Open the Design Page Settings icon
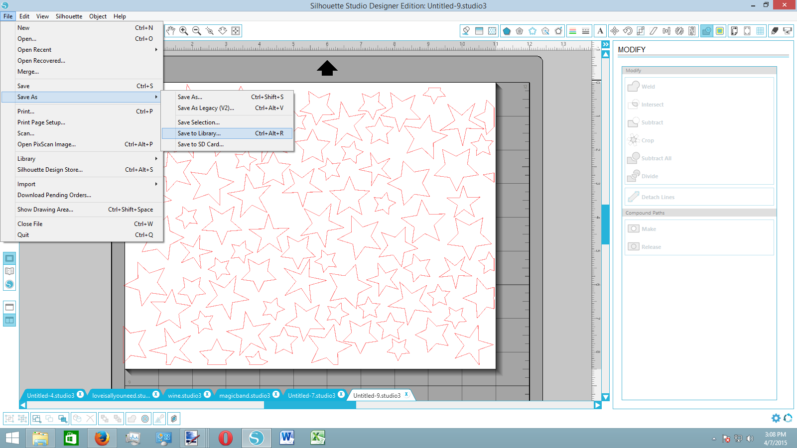797x448 pixels. [x=734, y=31]
